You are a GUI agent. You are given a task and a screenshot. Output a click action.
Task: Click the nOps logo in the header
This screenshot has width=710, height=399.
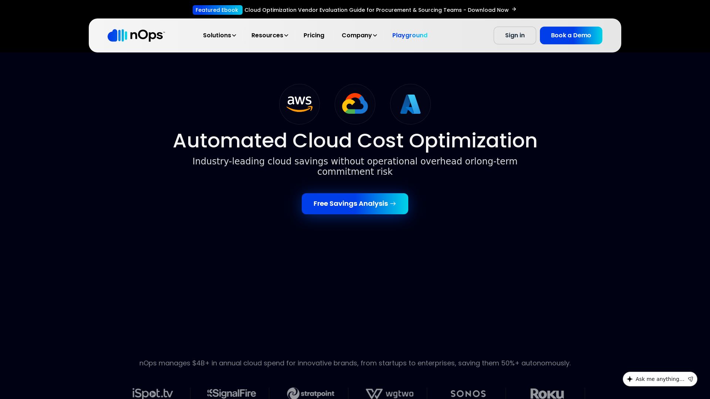pos(136,35)
